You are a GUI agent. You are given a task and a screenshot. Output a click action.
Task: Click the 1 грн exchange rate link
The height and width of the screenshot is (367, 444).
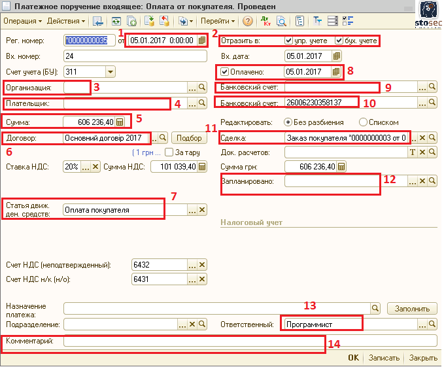click(x=146, y=152)
